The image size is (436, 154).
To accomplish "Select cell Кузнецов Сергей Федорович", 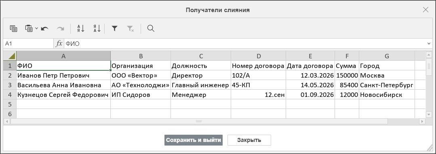I will pyautogui.click(x=63, y=95).
